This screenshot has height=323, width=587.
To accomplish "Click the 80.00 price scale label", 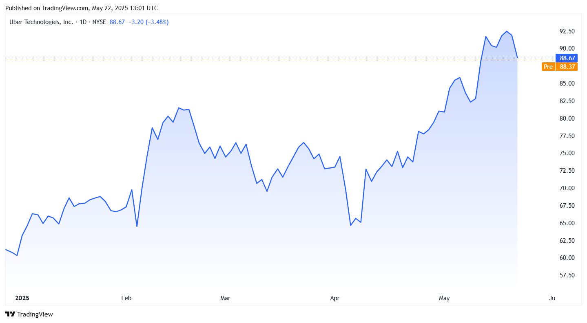I will (567, 119).
